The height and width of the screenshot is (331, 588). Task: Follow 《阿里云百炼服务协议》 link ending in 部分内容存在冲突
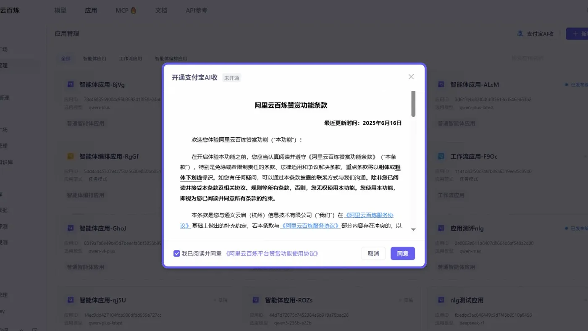tap(310, 226)
